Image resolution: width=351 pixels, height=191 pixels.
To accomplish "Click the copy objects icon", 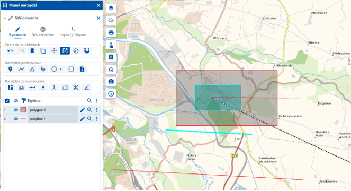I will click(x=43, y=51).
